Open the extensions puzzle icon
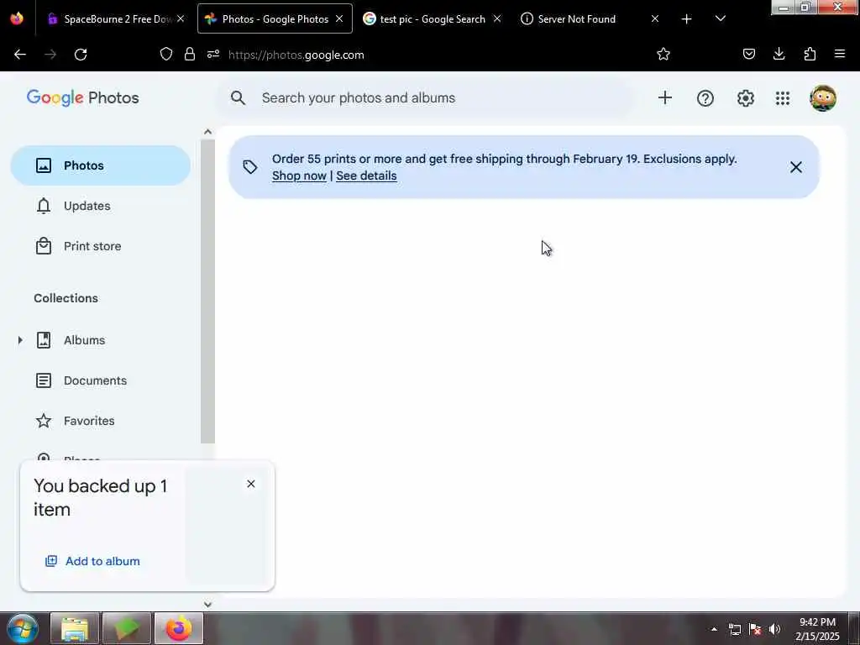Screen dimensions: 860x645 [x=810, y=54]
